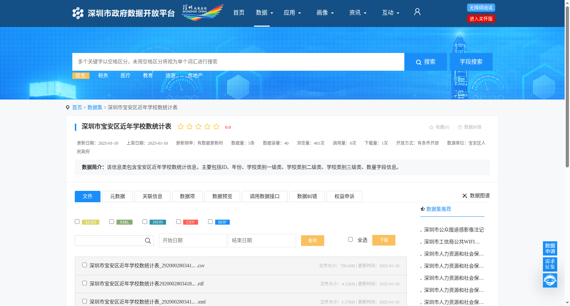The height and width of the screenshot is (306, 570).
Task: Click the 需求征集 floating button
Action: point(550,264)
